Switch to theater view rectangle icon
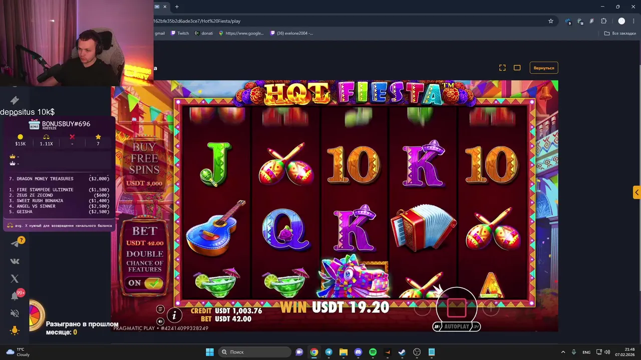641x360 pixels. 517,67
